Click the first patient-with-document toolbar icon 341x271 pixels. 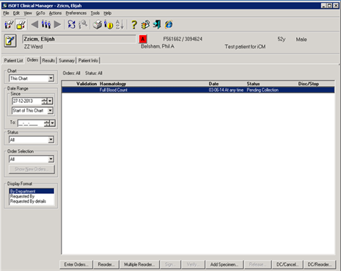(x=9, y=24)
